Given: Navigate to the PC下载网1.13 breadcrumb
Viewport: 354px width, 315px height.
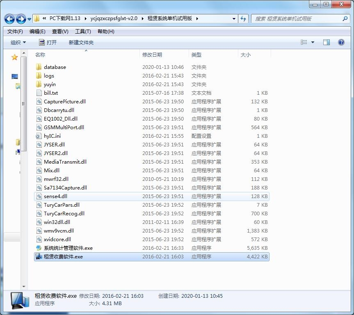Looking at the screenshot, I should pos(65,18).
